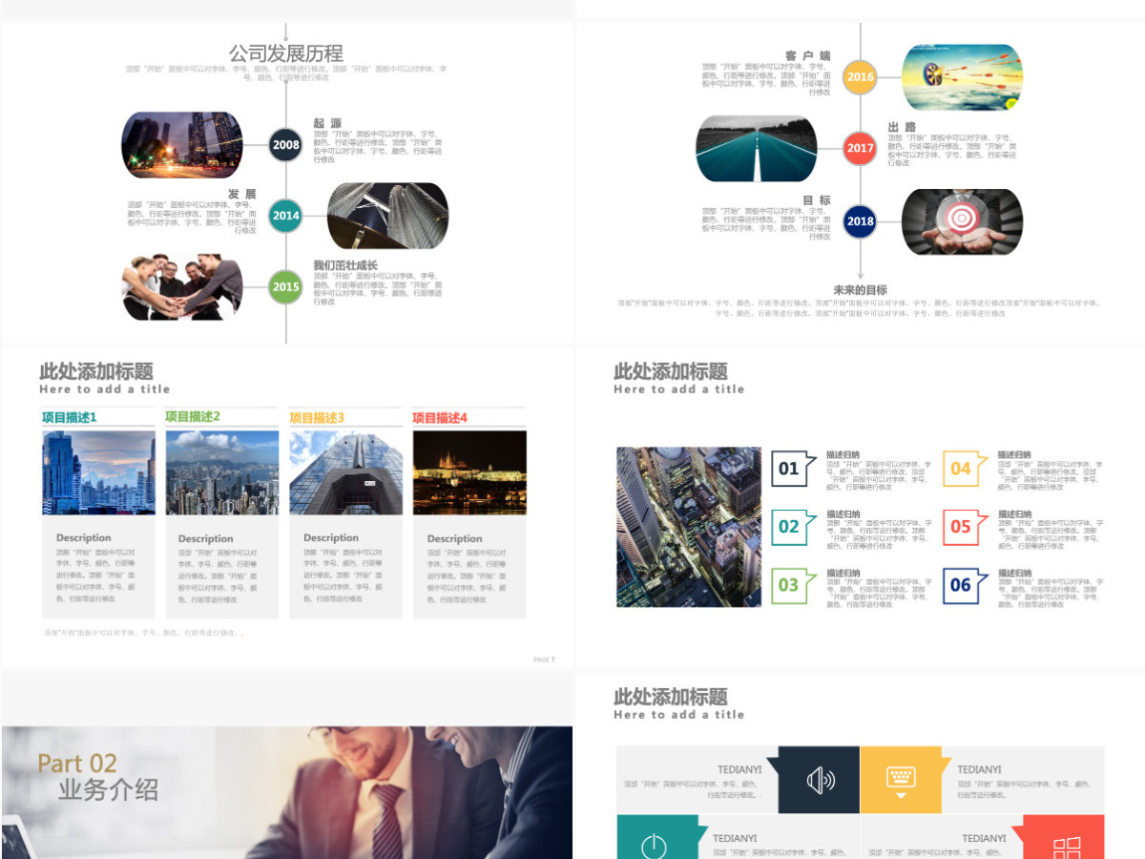
Task: Click the 公司发展历程 slide title
Action: coord(285,52)
